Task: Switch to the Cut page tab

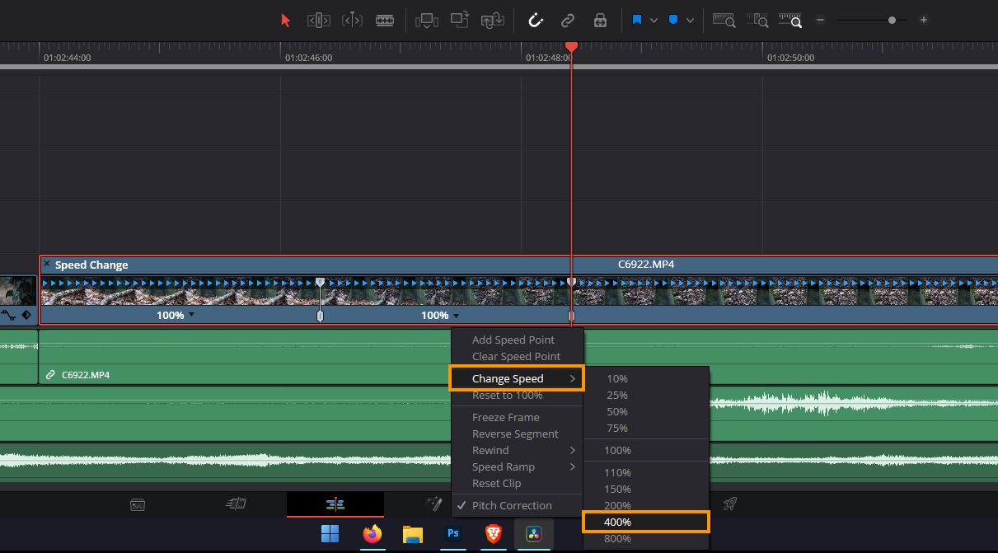Action: [x=237, y=504]
